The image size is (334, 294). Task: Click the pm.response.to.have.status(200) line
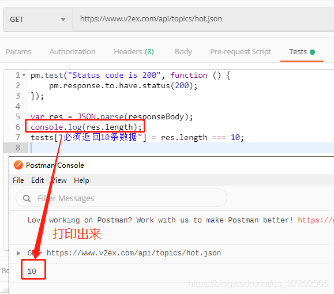click(123, 85)
